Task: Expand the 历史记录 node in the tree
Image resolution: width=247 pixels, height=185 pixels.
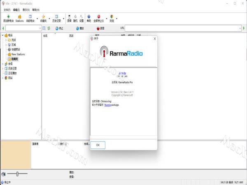Action: tap(3, 68)
